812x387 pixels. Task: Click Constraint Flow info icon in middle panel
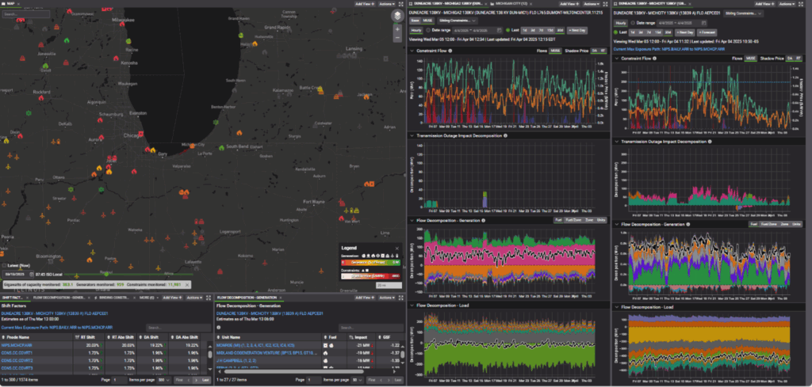pos(452,51)
